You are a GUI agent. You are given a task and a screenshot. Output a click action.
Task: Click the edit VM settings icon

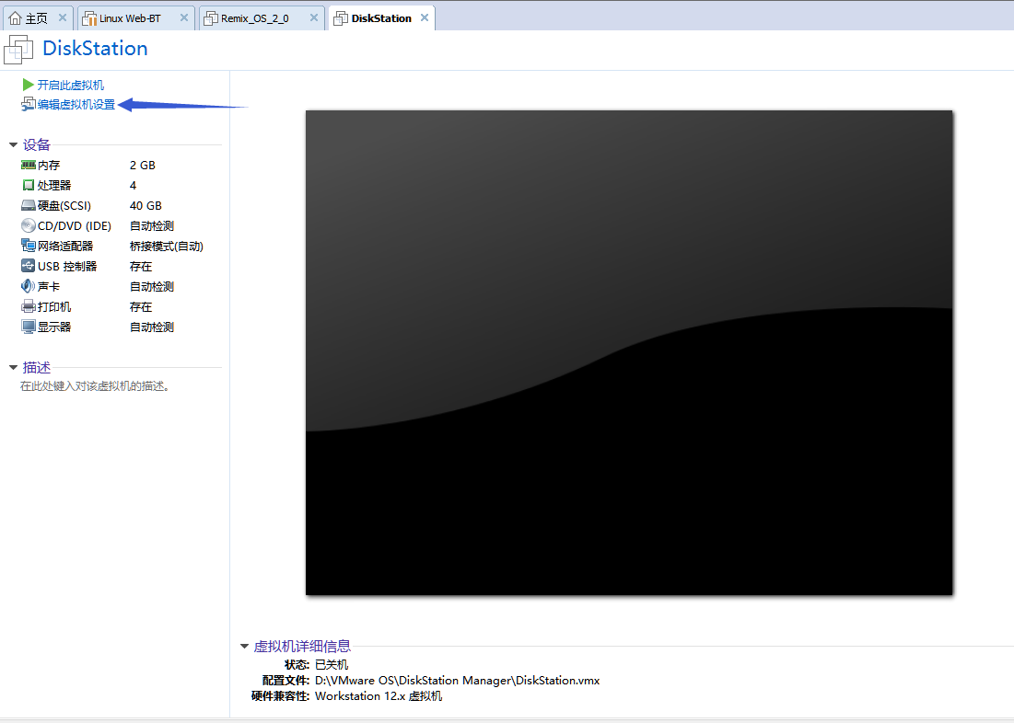[x=28, y=104]
